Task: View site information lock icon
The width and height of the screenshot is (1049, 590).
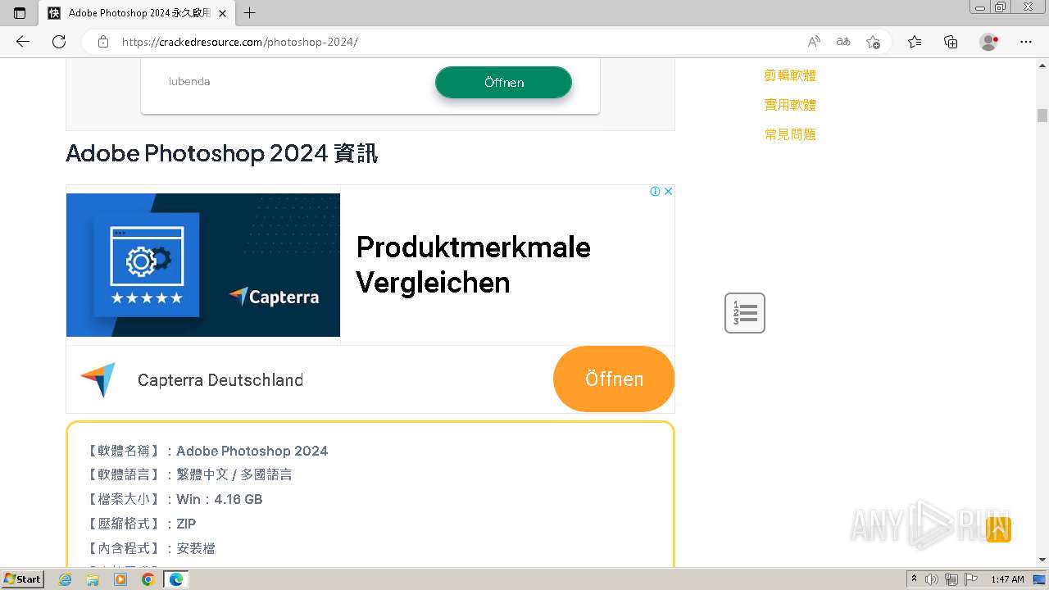Action: point(103,42)
